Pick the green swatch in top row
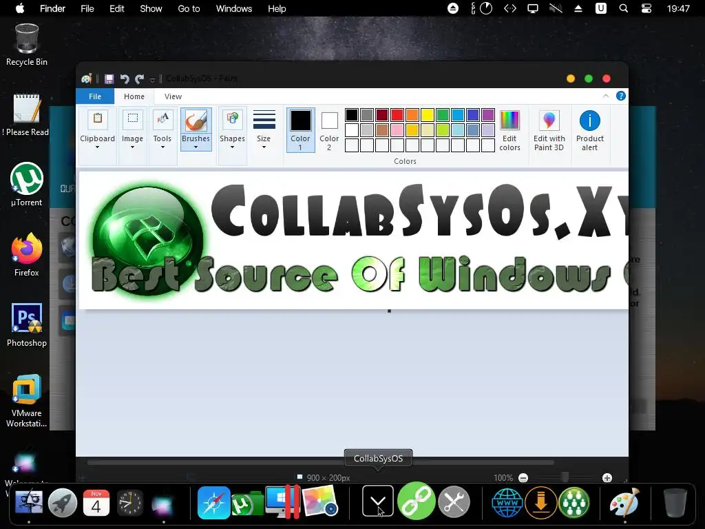The height and width of the screenshot is (529, 705). [x=443, y=115]
